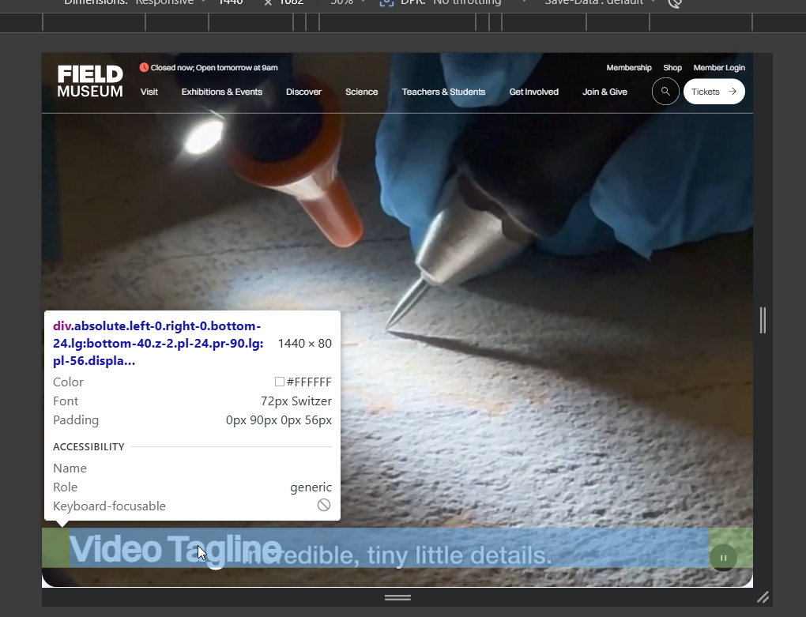Click the height field showing 1082

tap(292, 2)
